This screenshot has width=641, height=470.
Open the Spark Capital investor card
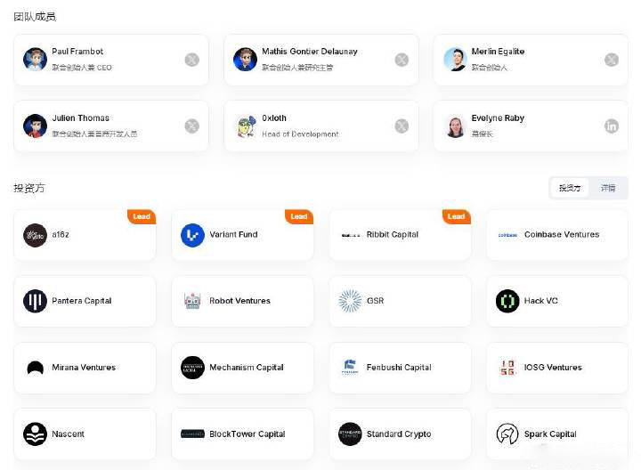click(556, 434)
